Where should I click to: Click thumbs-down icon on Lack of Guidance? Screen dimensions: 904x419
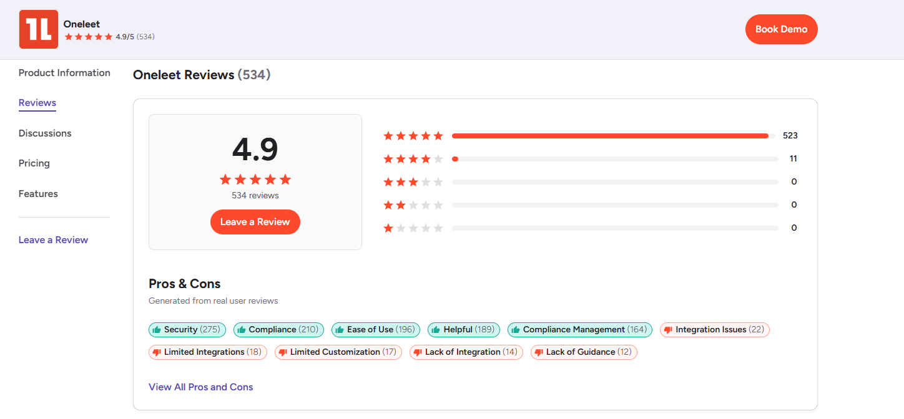[539, 352]
